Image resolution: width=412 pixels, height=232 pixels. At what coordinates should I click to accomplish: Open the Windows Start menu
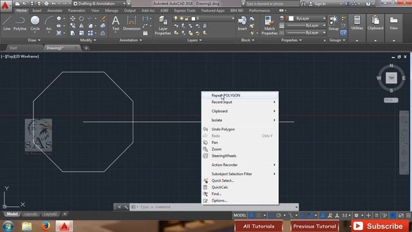(8, 226)
